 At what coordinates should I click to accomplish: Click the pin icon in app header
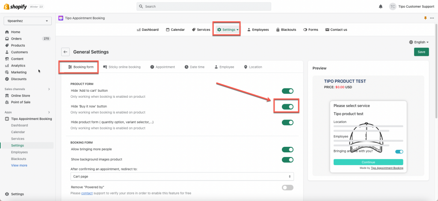pos(426,18)
